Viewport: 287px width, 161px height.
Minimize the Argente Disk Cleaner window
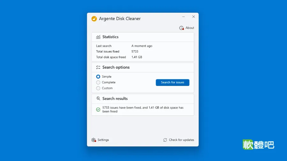point(183,17)
